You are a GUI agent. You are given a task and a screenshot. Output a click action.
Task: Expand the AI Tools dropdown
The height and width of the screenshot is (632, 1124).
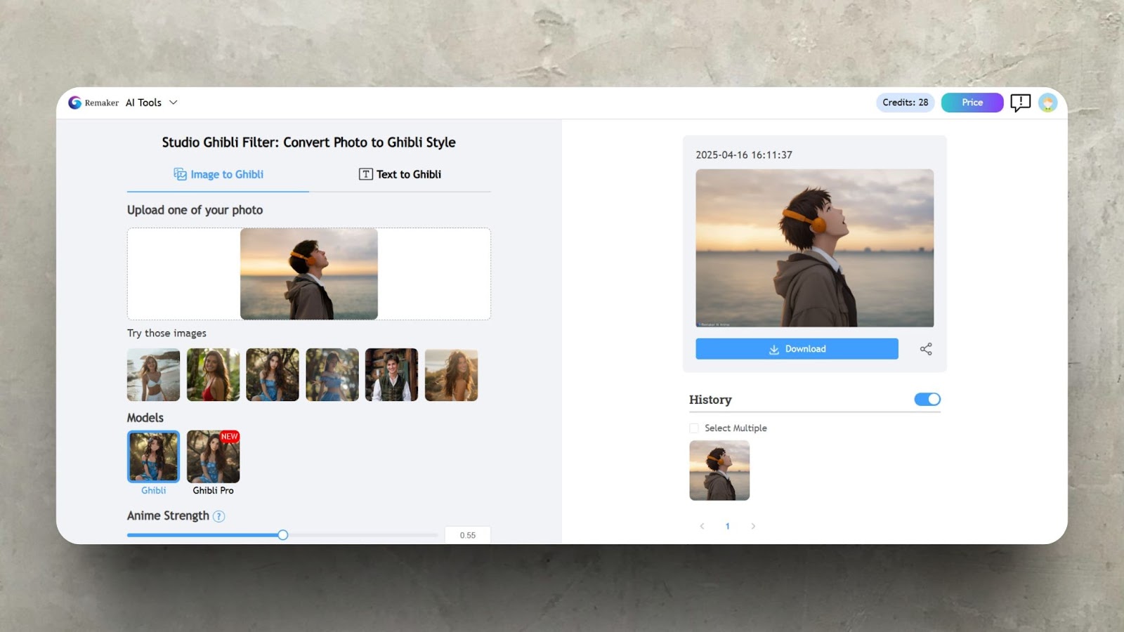coord(151,103)
